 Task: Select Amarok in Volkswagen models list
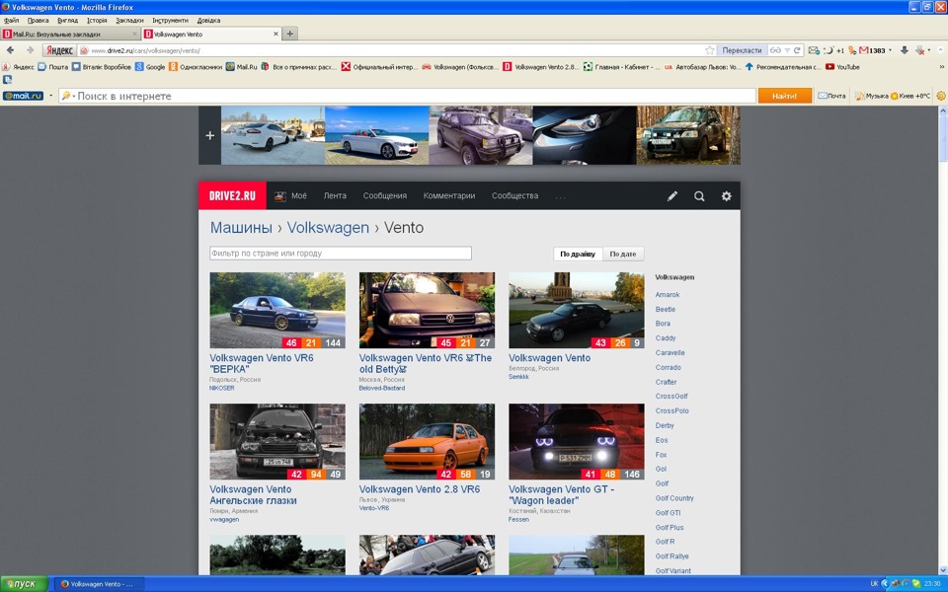[x=668, y=295]
